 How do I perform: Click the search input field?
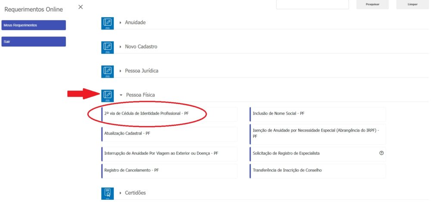312,4
